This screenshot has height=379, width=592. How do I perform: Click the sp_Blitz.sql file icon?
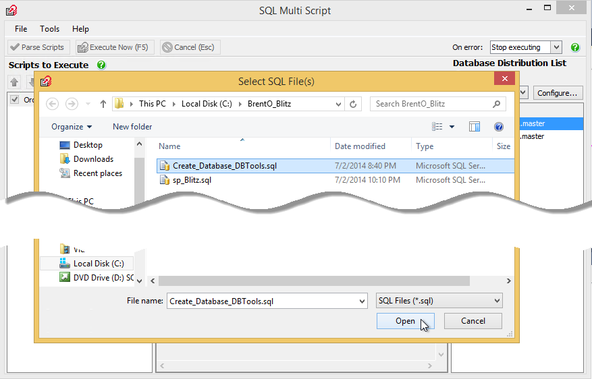[x=164, y=180]
